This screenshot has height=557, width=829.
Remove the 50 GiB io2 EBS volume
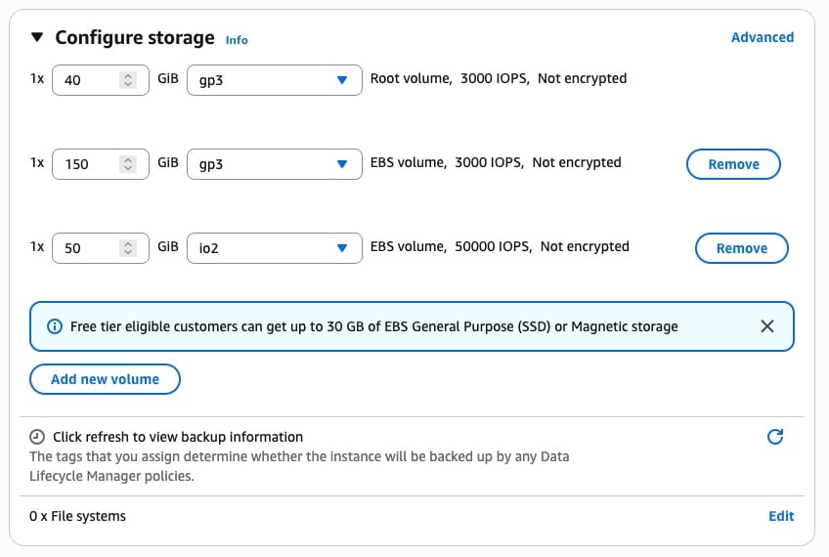[741, 248]
